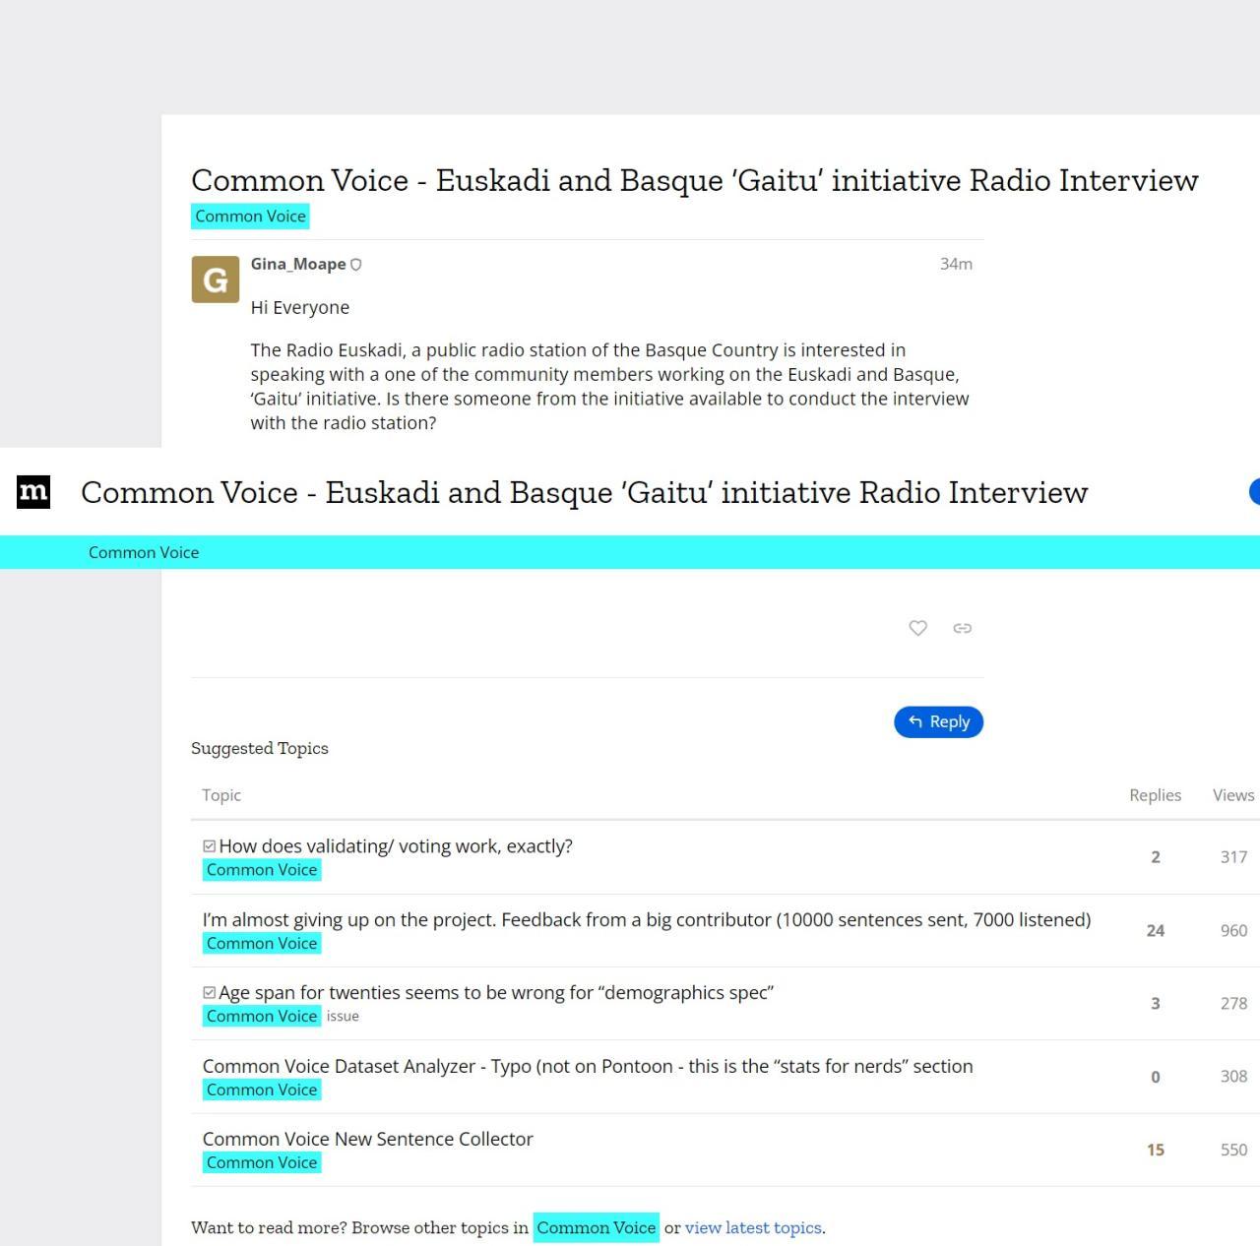Click the Topic column header
Screen dimensions: 1260x1246
click(221, 795)
